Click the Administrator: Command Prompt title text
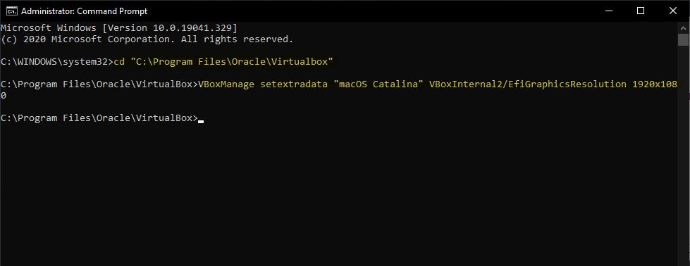The width and height of the screenshot is (690, 266). click(85, 11)
